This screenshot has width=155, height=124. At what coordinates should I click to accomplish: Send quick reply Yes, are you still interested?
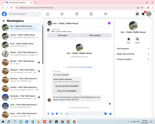[x=67, y=86]
